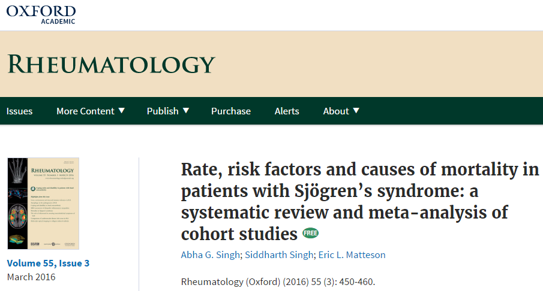Image resolution: width=543 pixels, height=291 pixels.
Task: Open author Eric L. Matteson's link
Action: click(352, 255)
